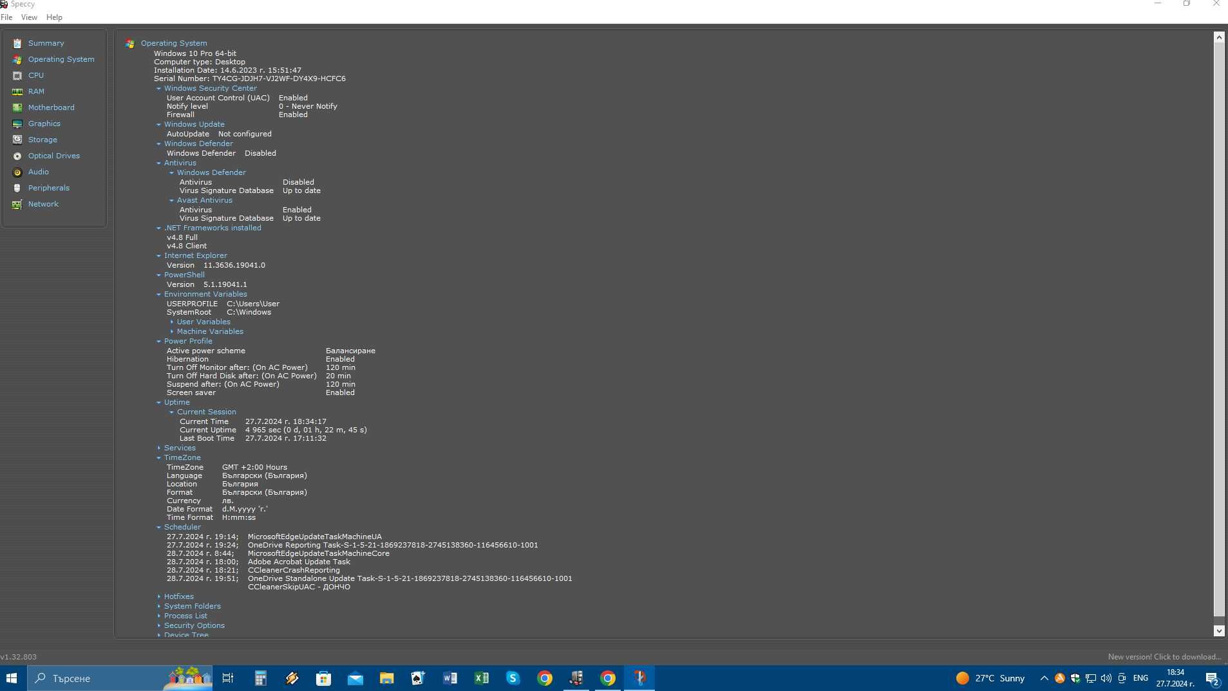This screenshot has height=691, width=1228.
Task: Open the Summary section in sidebar
Action: pyautogui.click(x=46, y=43)
